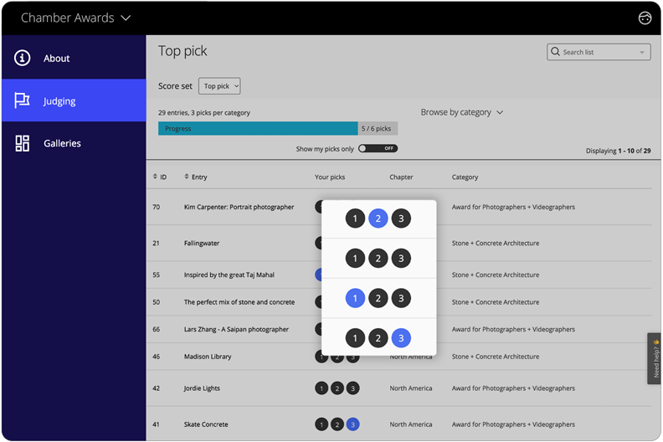Open the Jordie Lights entry
The width and height of the screenshot is (663, 442).
coord(202,388)
